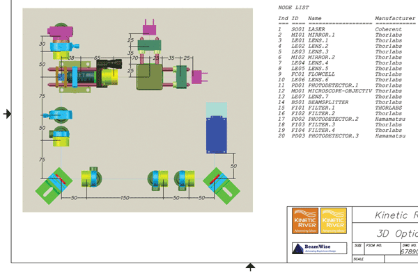Click the Manufacturer column header
The width and height of the screenshot is (418, 275).
click(395, 18)
